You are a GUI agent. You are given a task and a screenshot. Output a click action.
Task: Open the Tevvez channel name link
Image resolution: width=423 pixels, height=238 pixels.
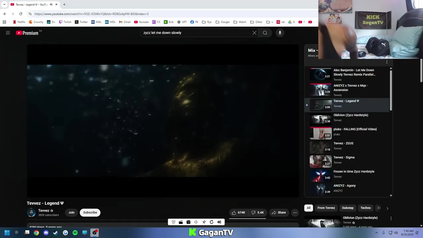tap(44, 211)
